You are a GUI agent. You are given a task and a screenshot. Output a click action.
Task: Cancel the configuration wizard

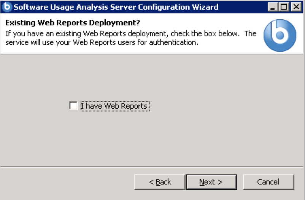tap(268, 182)
